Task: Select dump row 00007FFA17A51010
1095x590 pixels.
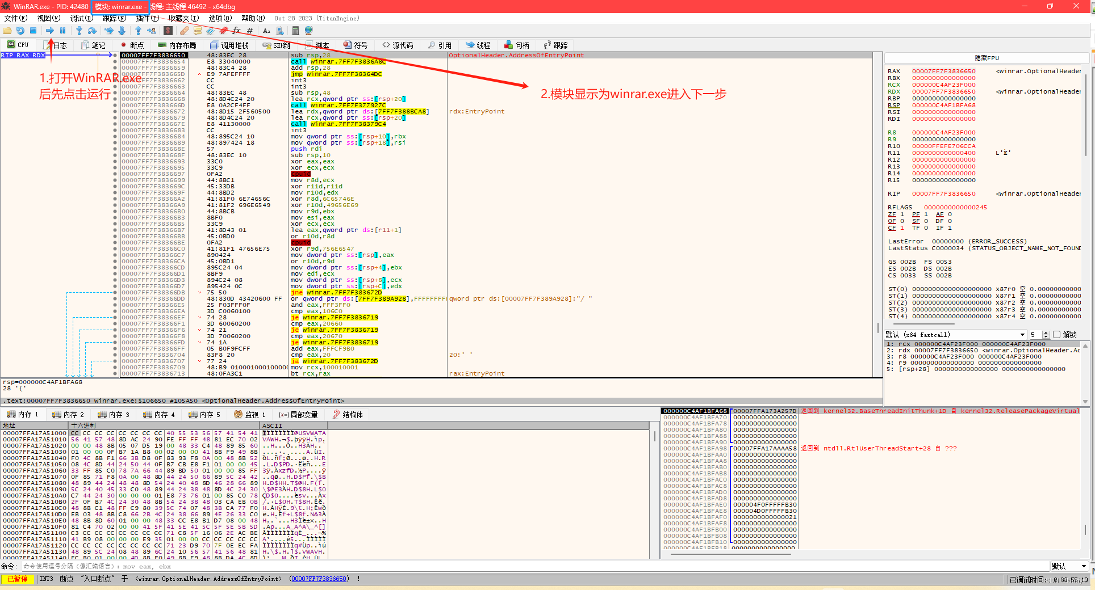Action: coord(164,439)
